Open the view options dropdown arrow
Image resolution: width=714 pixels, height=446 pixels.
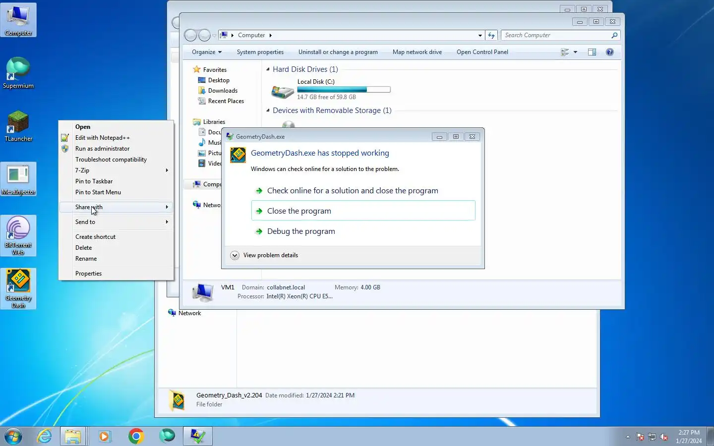(x=575, y=52)
